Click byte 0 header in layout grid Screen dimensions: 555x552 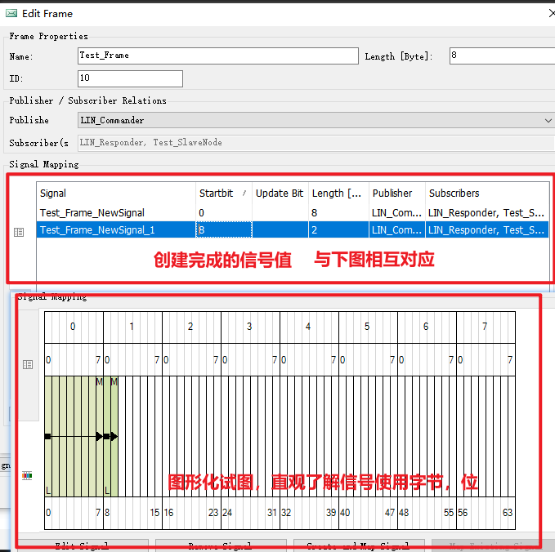(x=74, y=327)
